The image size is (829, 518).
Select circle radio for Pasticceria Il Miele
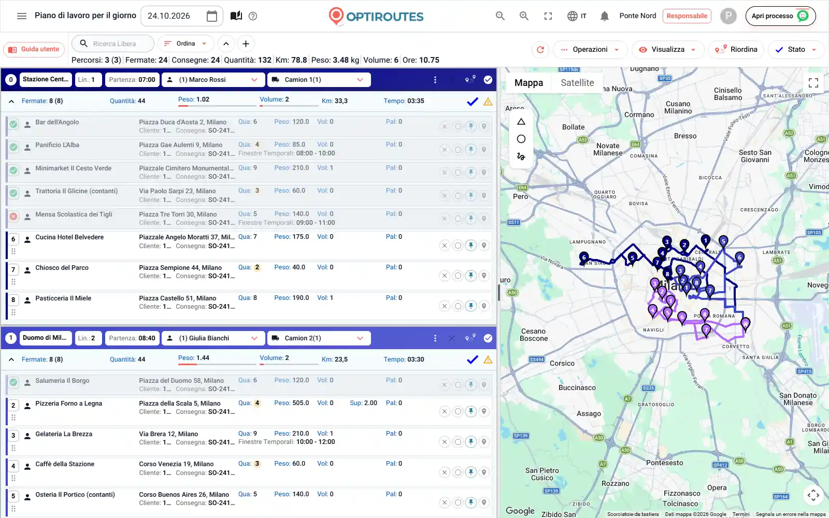458,306
